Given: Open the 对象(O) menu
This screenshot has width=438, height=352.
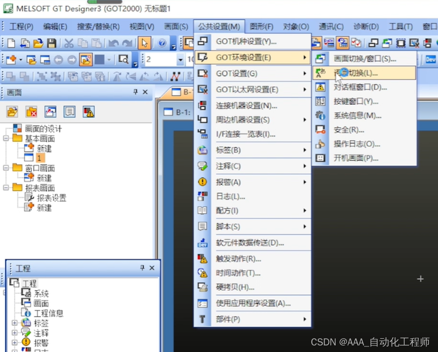Looking at the screenshot, I should click(x=296, y=26).
